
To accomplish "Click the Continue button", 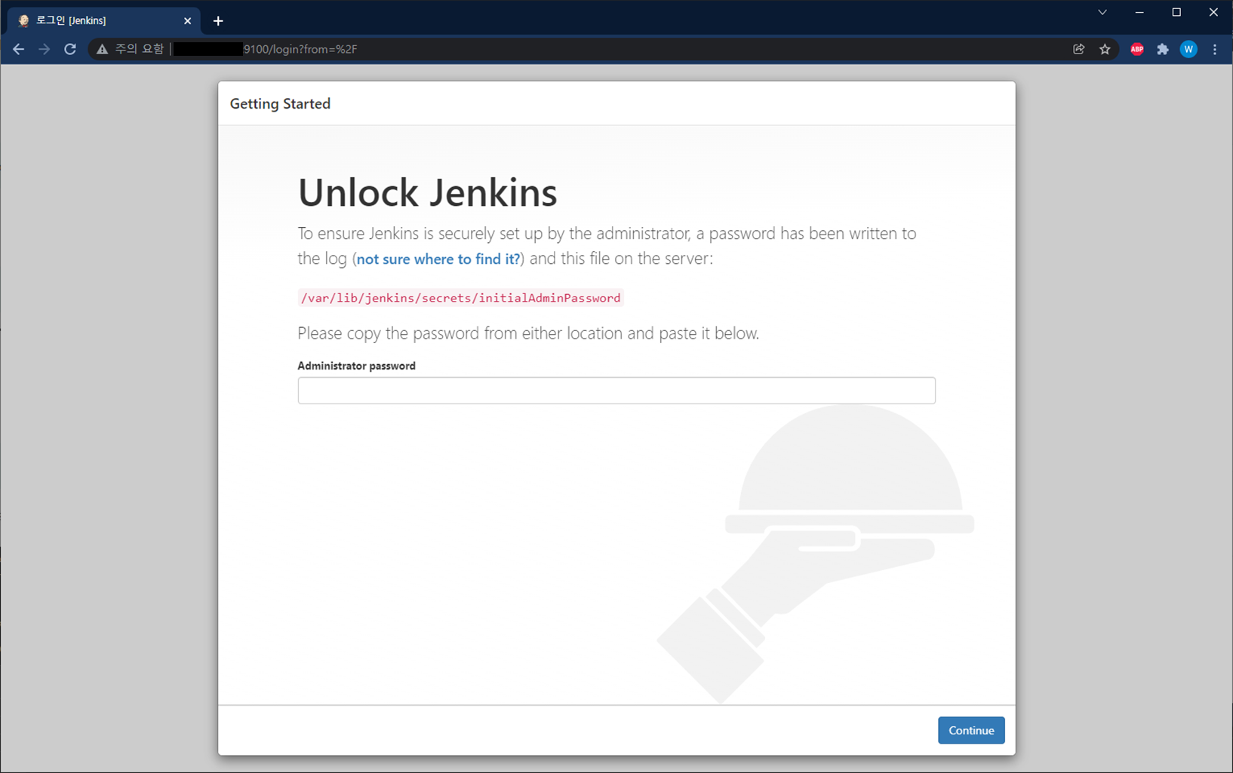I will [x=971, y=730].
